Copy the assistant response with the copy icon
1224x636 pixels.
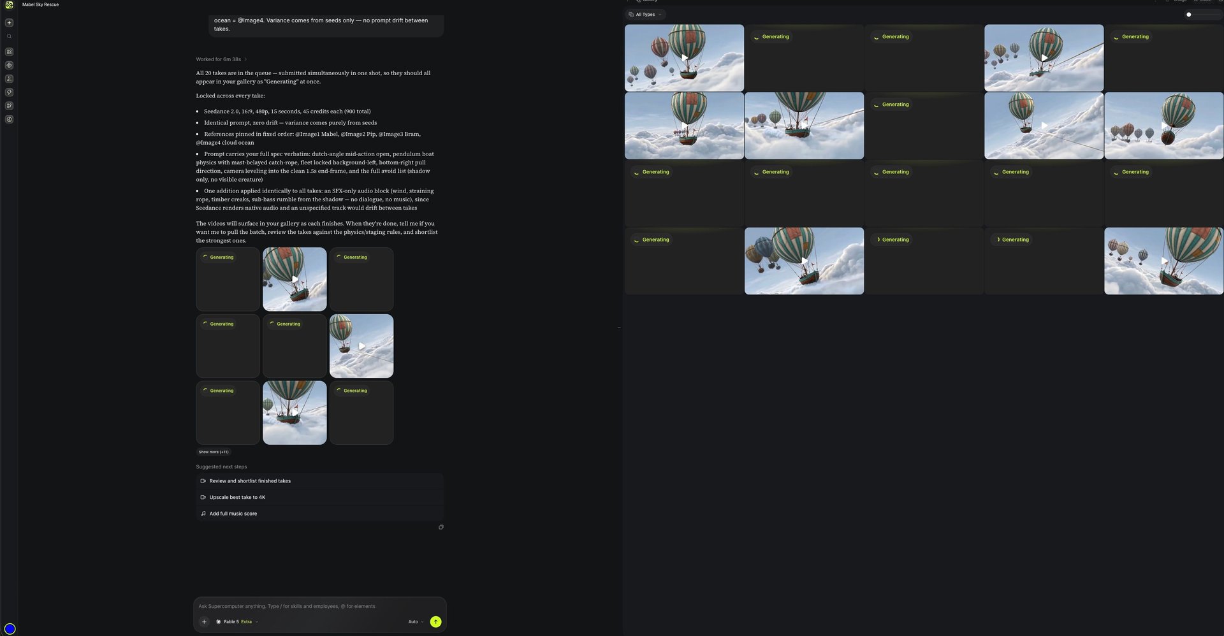pyautogui.click(x=441, y=527)
